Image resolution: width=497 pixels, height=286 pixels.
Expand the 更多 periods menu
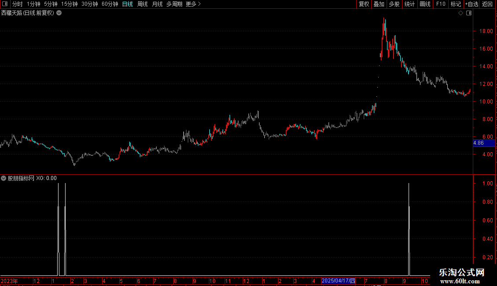pos(194,4)
